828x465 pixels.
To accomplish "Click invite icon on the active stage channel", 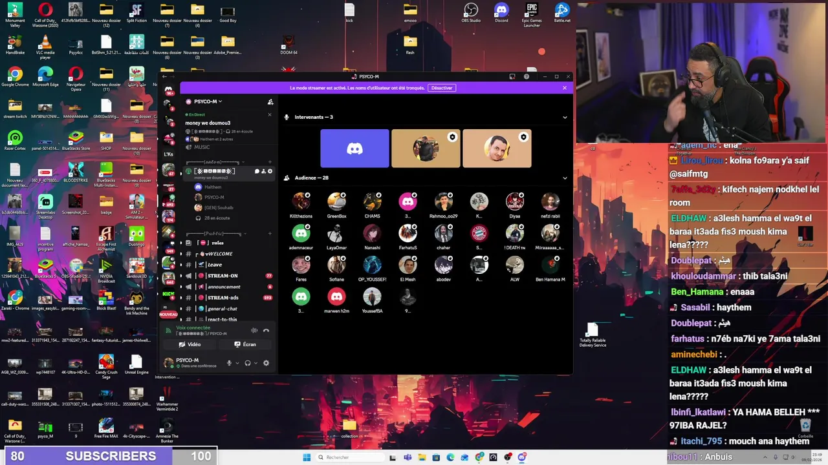I will click(263, 171).
